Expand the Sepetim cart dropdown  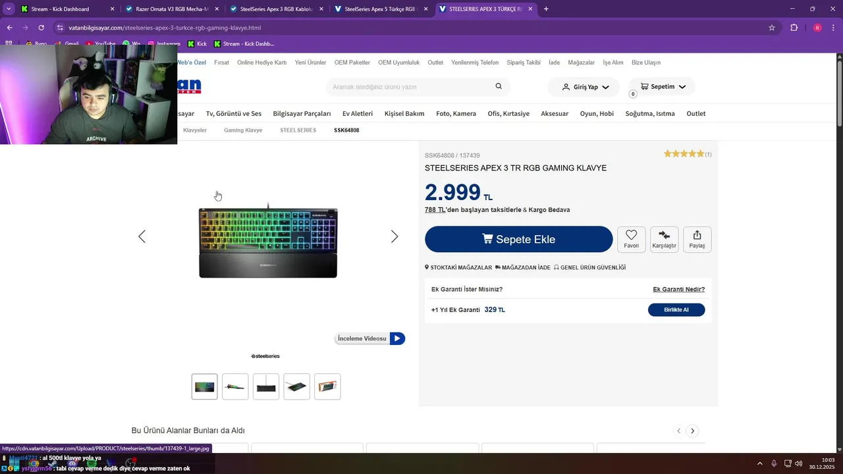click(x=682, y=87)
